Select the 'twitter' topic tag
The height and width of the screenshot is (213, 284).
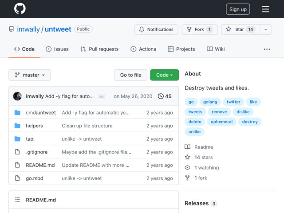coord(233,102)
